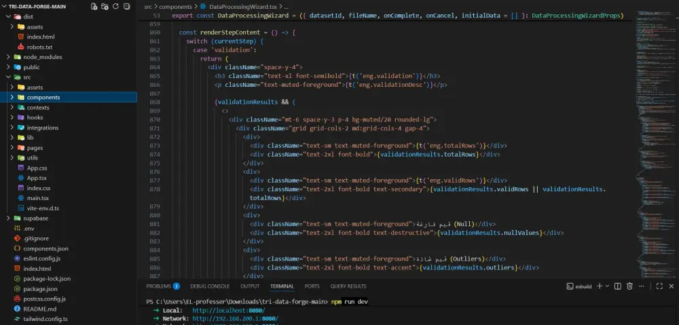The image size is (679, 325).
Task: Click DataProcessingWizard.tsx in the breadcrumb
Action: (242, 7)
